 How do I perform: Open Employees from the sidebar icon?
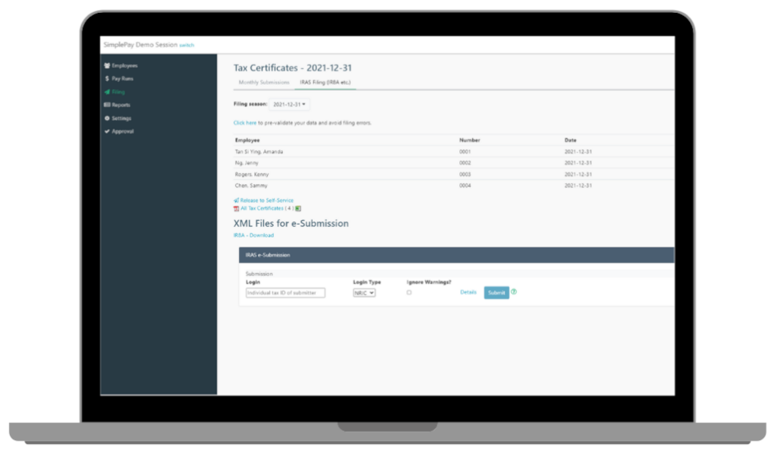coord(106,66)
